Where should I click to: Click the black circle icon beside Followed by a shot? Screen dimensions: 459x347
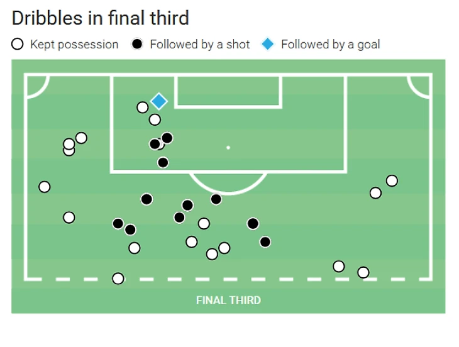point(138,45)
